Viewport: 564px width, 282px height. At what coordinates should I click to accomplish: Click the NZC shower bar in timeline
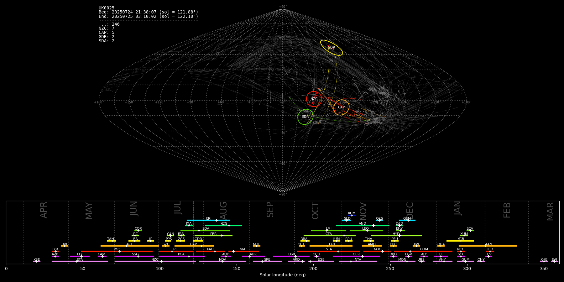point(155,261)
